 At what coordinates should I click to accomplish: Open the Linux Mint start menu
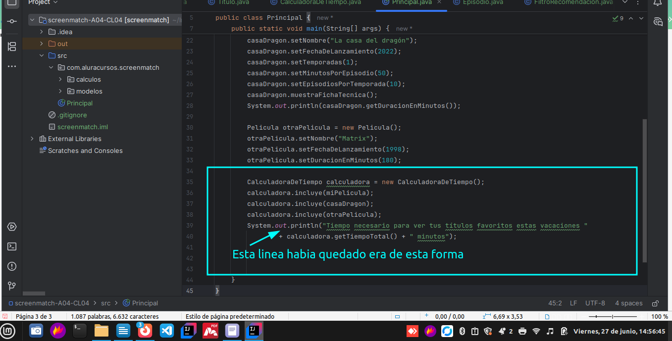(x=8, y=331)
